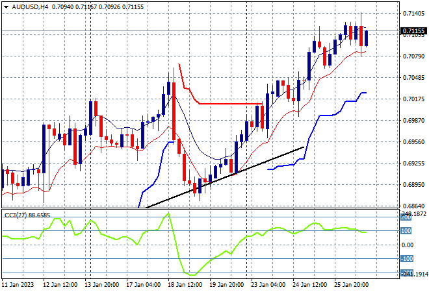
Task: Select the CCI(27) 88.6585 indicator label
Action: (27, 215)
